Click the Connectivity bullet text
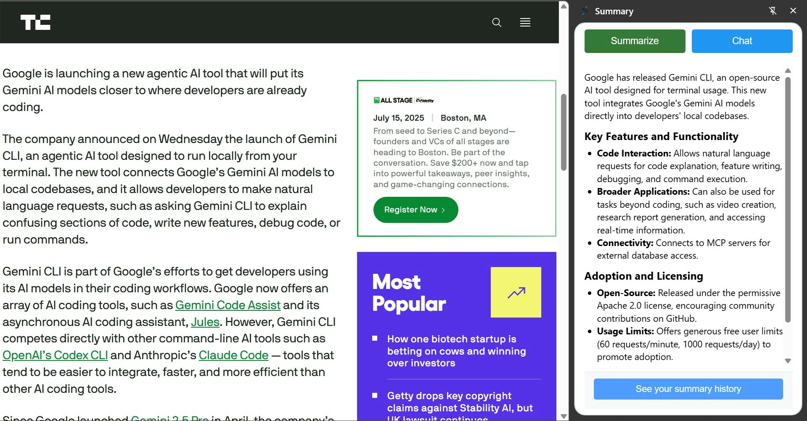Viewport: 807px width, 421px height. [683, 249]
